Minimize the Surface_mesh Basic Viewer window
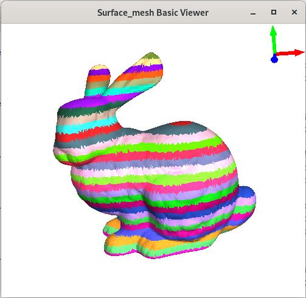This screenshot has height=298, width=306. (253, 13)
